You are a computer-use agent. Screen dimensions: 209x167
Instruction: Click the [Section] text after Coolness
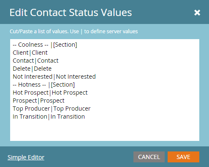click(65, 45)
